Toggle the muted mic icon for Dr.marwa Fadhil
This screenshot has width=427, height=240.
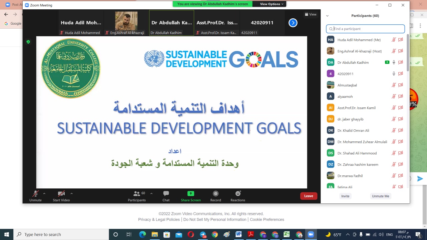click(394, 176)
